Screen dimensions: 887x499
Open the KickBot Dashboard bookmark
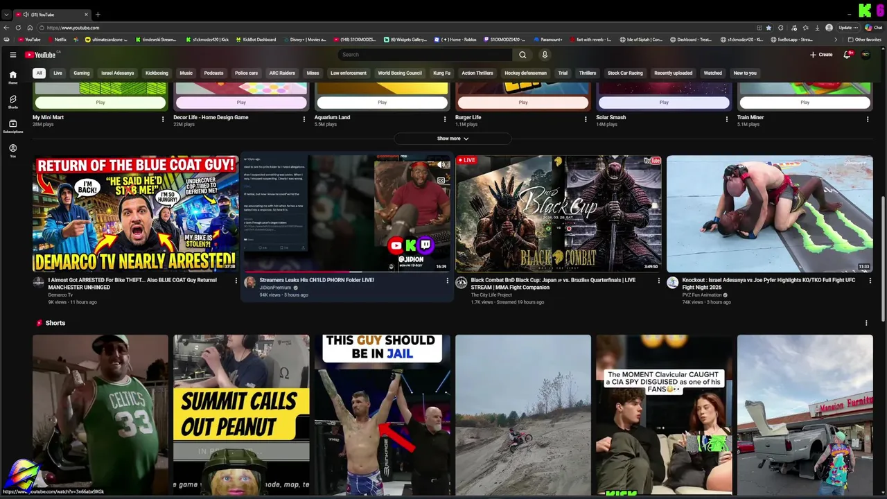coord(256,40)
